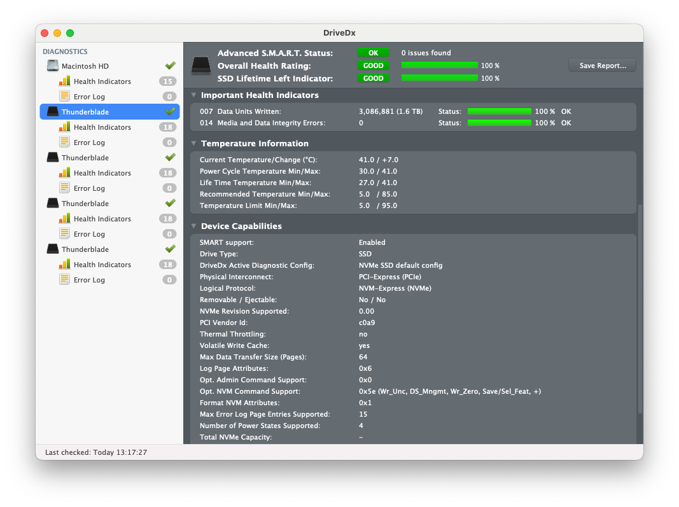Click 'Life Time Temperature Min/Max:' row
The height and width of the screenshot is (507, 679).
255,183
